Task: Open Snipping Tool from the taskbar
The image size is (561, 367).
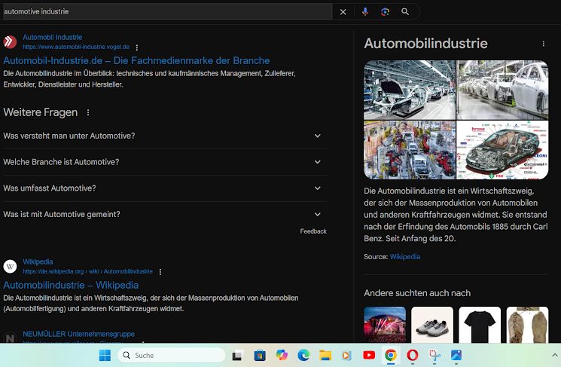Action: pos(434,355)
